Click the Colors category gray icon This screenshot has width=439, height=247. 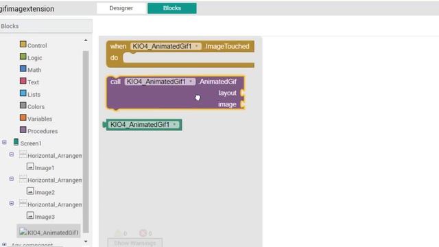point(23,105)
